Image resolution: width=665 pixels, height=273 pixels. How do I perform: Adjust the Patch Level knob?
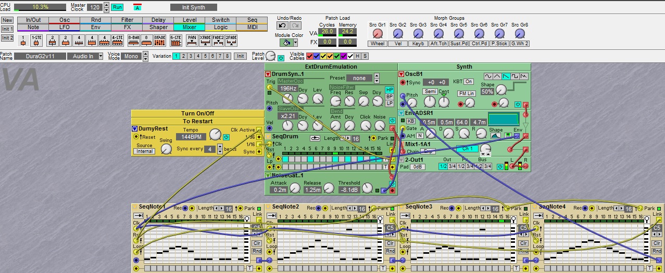pyautogui.click(x=271, y=55)
